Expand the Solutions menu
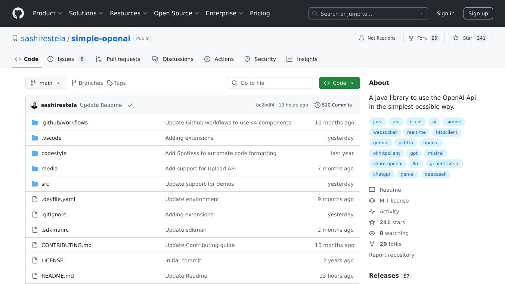The width and height of the screenshot is (505, 284). [86, 13]
